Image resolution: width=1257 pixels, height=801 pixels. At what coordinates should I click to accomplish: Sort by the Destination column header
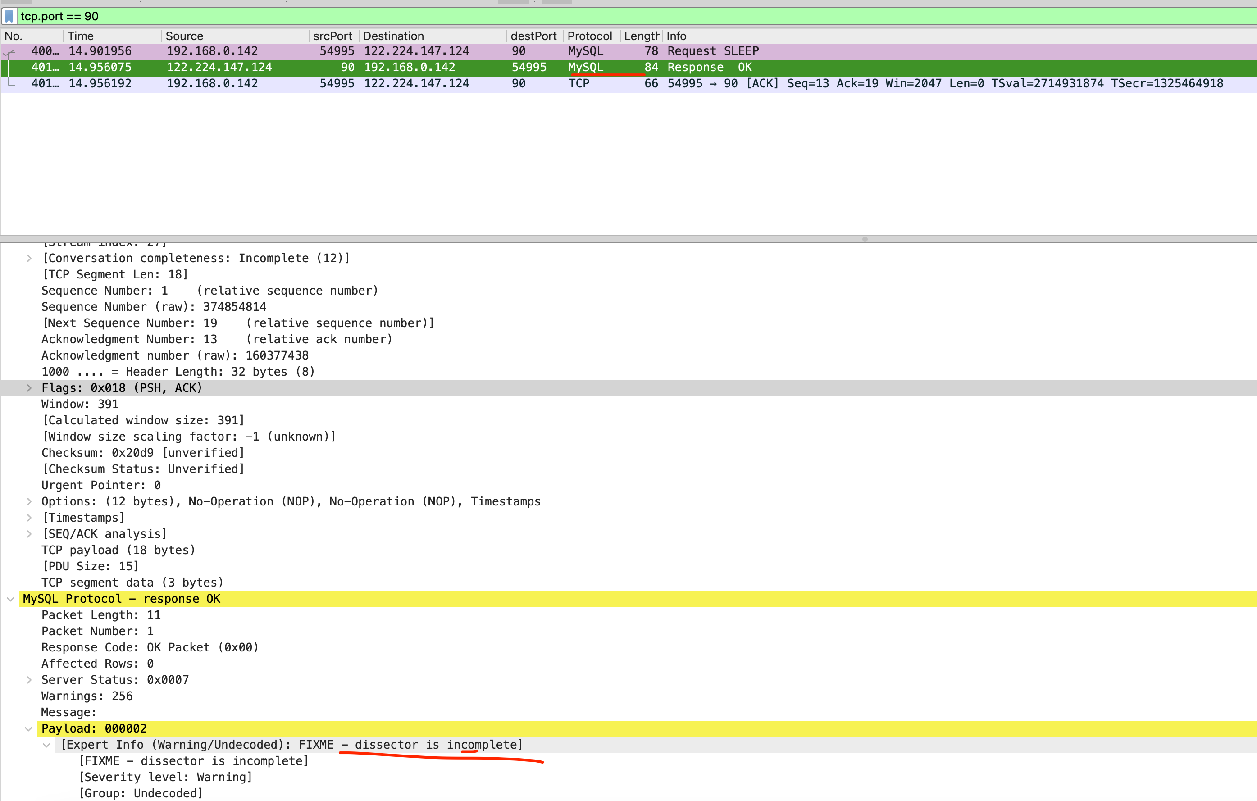432,36
